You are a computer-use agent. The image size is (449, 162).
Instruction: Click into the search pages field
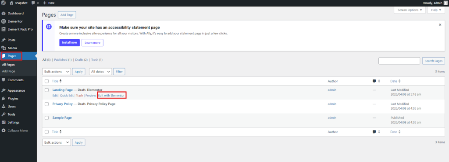(399, 61)
